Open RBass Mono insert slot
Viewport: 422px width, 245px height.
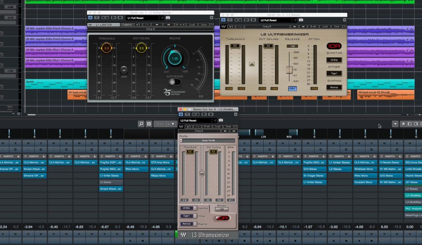click(162, 175)
